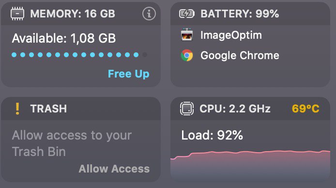Allow access to the Trash Bin

click(x=114, y=169)
